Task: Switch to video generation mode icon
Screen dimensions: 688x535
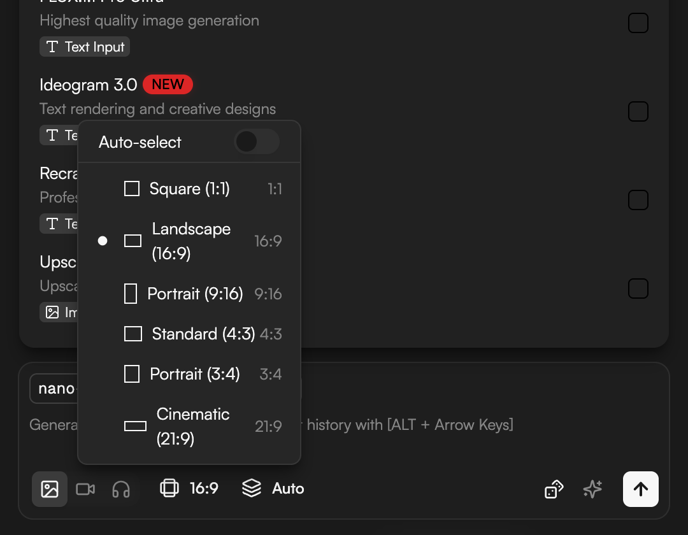Action: click(x=85, y=489)
